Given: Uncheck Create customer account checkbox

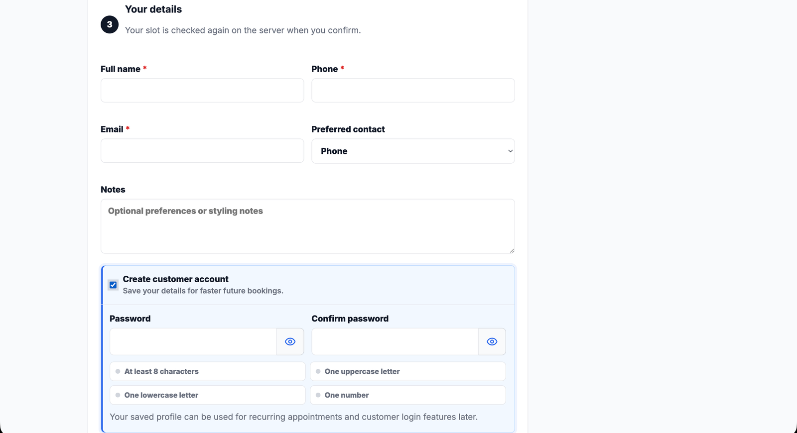Looking at the screenshot, I should pyautogui.click(x=113, y=285).
